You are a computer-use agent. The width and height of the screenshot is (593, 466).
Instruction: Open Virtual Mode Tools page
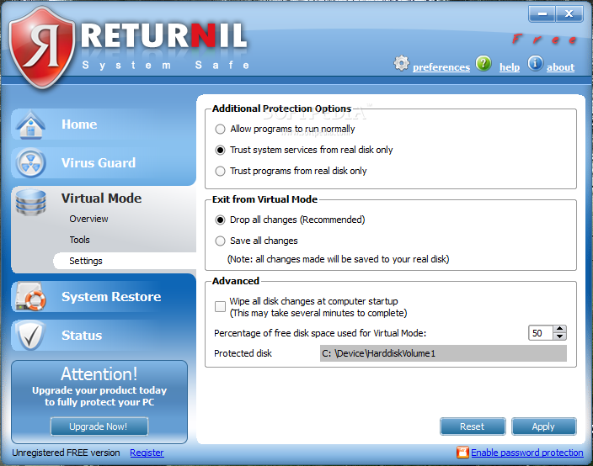pyautogui.click(x=79, y=240)
